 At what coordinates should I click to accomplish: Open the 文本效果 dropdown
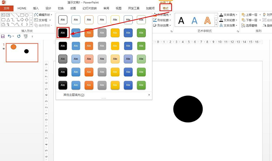tap(228, 26)
